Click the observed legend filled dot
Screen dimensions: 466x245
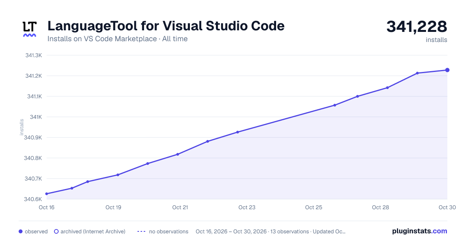click(x=21, y=231)
